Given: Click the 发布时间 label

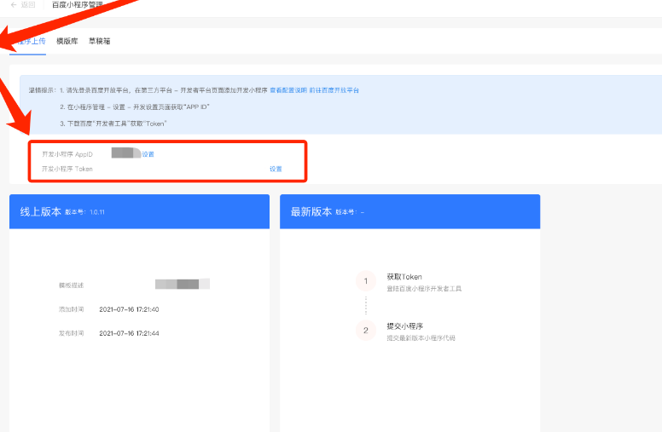Looking at the screenshot, I should (x=72, y=333).
